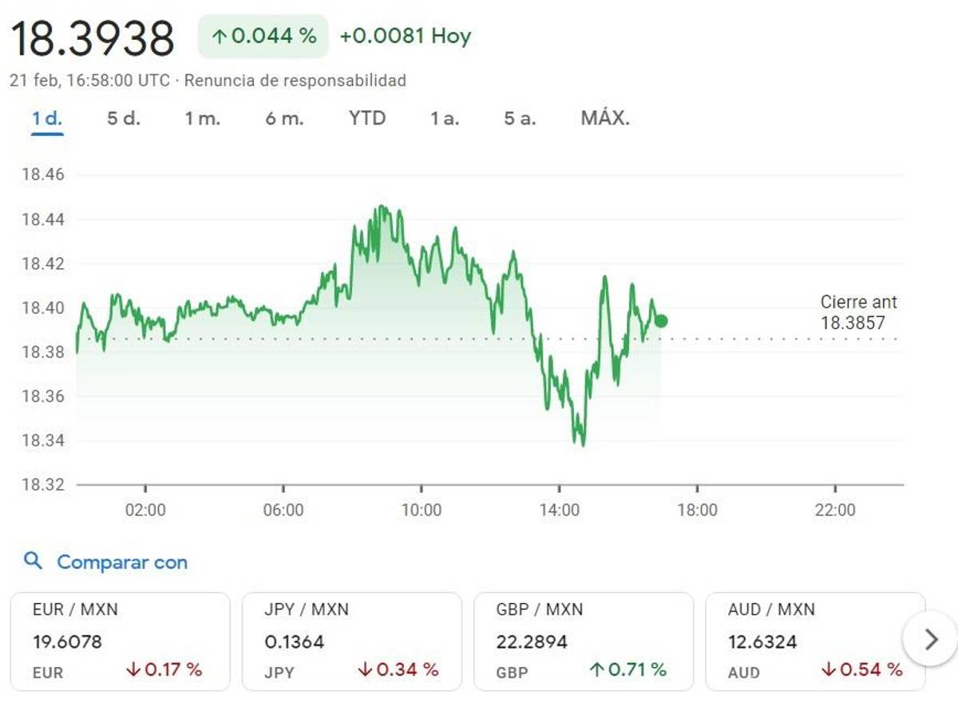Click the Comparar con search icon
Viewport: 958px width, 719px height.
pos(33,562)
